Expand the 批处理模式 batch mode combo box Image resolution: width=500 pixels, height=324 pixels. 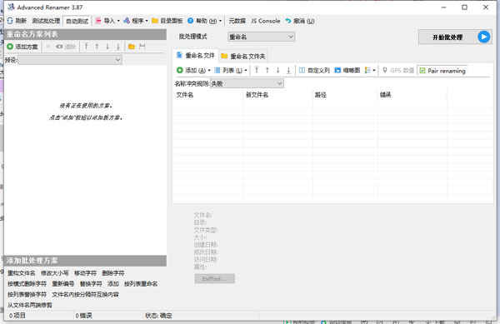(261, 37)
